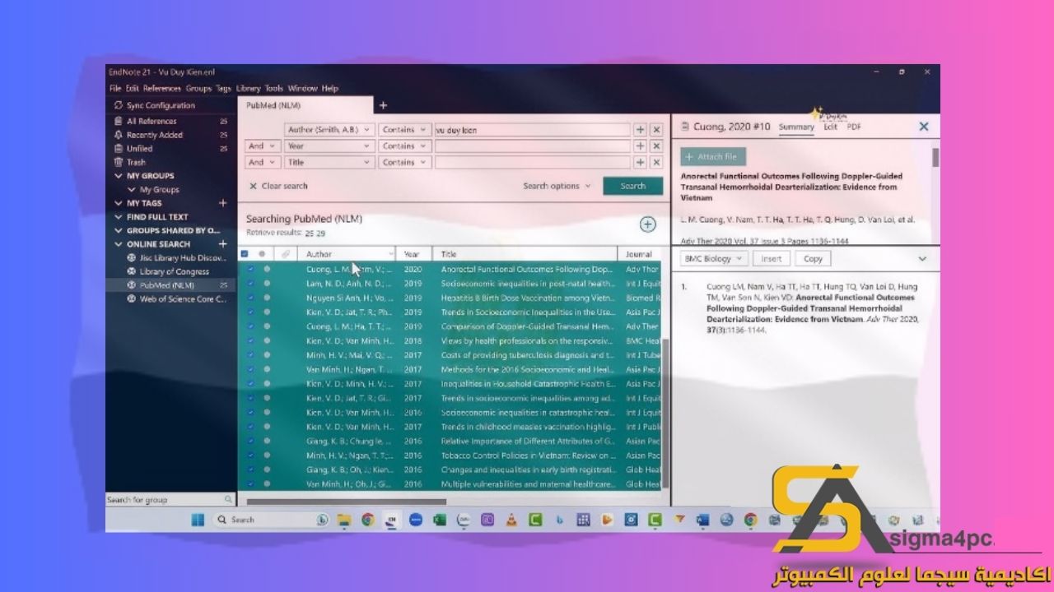Image resolution: width=1054 pixels, height=592 pixels.
Task: Click the Insert citation button
Action: 772,258
